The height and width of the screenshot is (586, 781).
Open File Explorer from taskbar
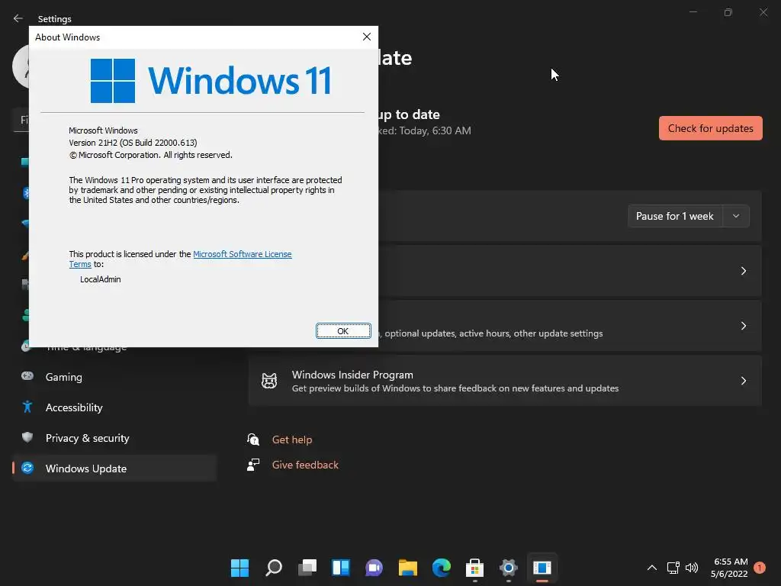pyautogui.click(x=408, y=568)
